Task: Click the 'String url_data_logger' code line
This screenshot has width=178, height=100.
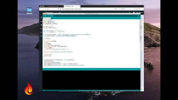Action: 67,34
